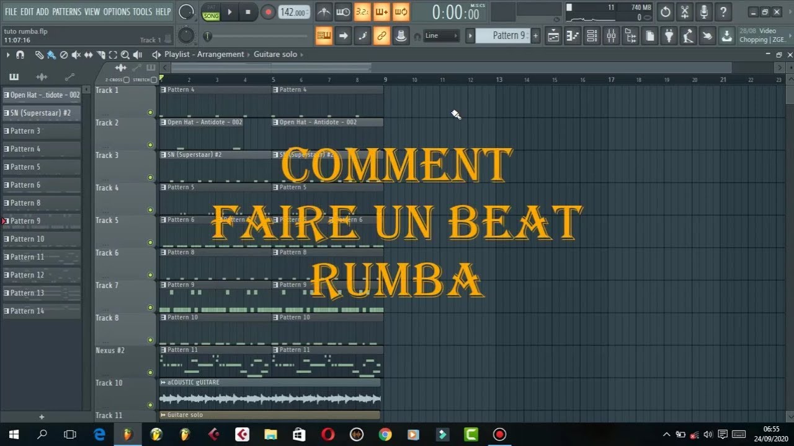Open playlist options menu arrow
The height and width of the screenshot is (446, 794).
[8, 55]
